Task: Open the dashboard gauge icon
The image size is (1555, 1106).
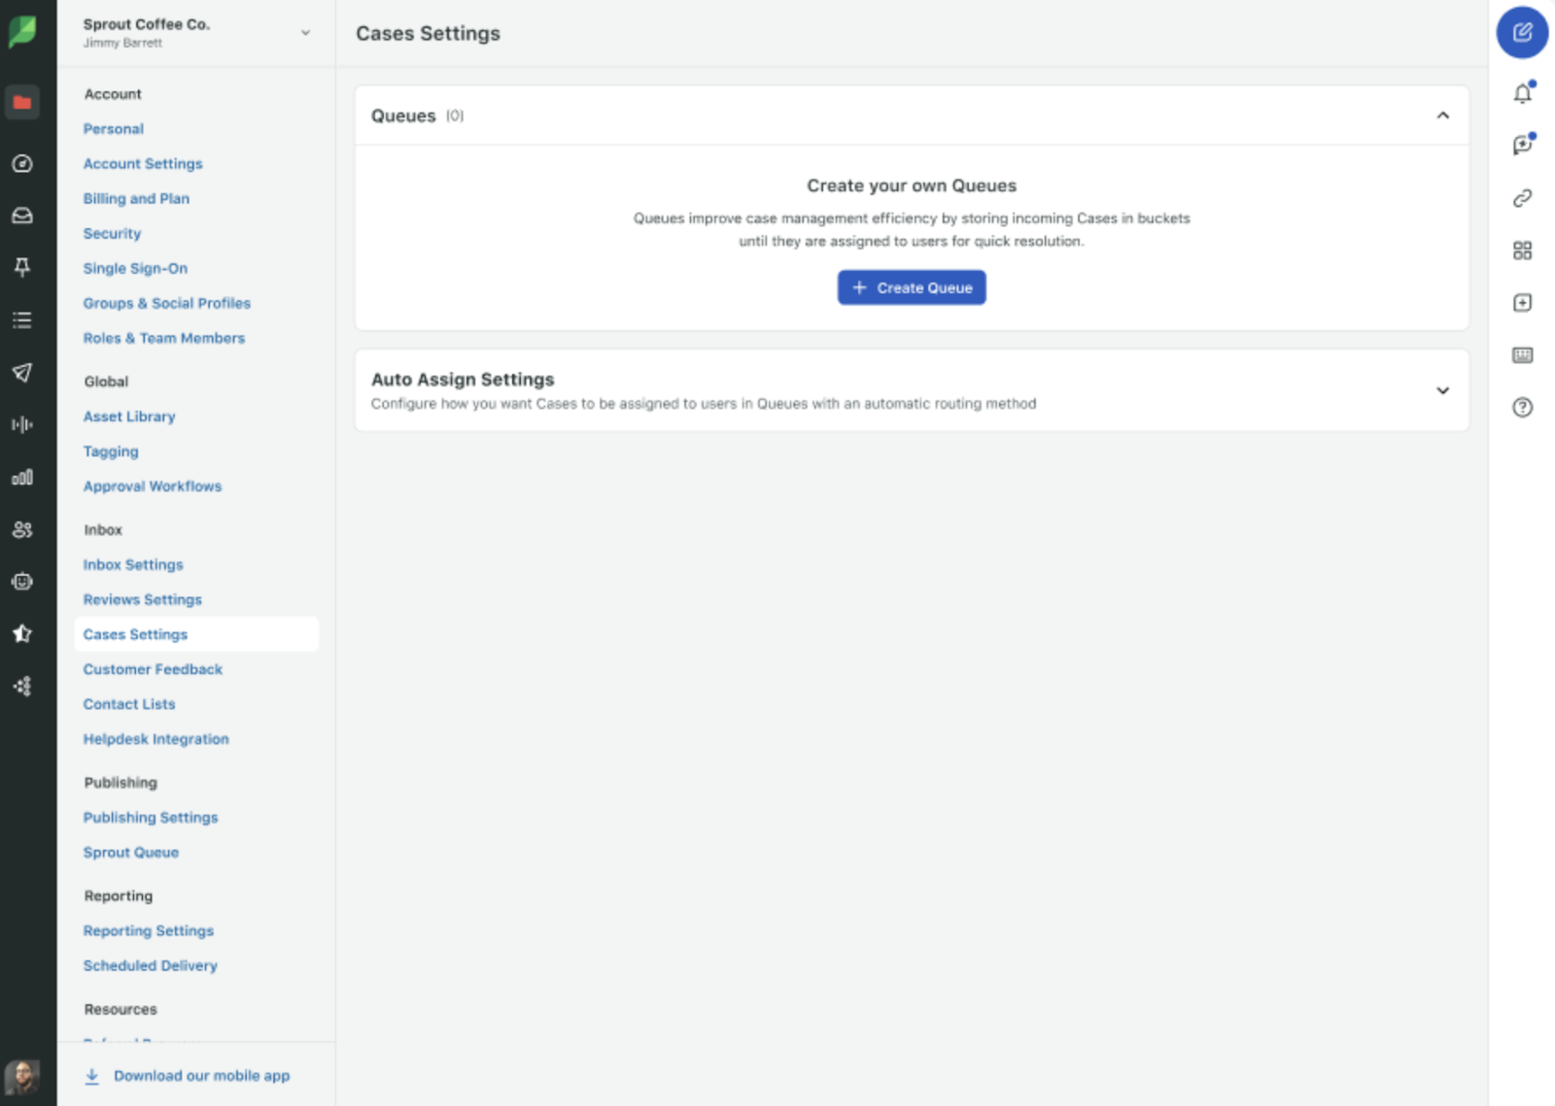Action: (x=22, y=164)
